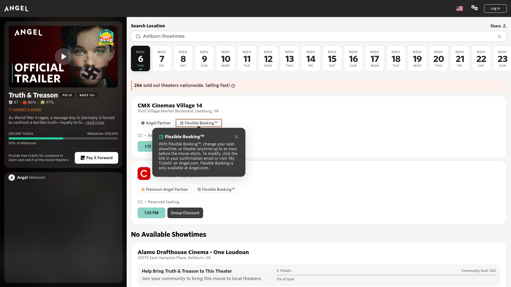Select the Nov 6 Thursday date

coord(141,58)
